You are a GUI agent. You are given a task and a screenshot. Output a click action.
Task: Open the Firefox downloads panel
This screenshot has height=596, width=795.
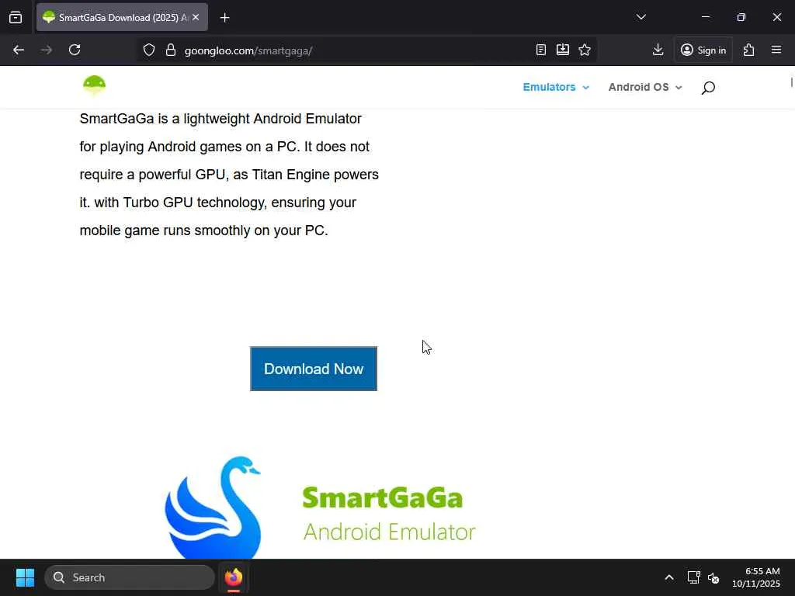(x=658, y=50)
